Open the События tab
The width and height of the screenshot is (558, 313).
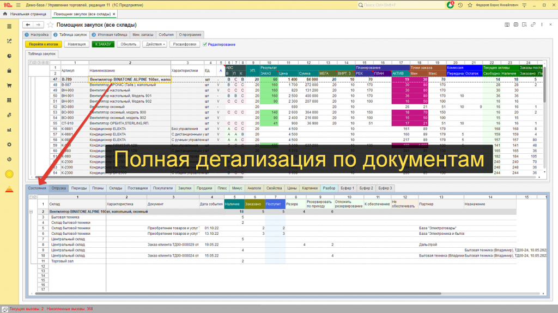pos(166,35)
